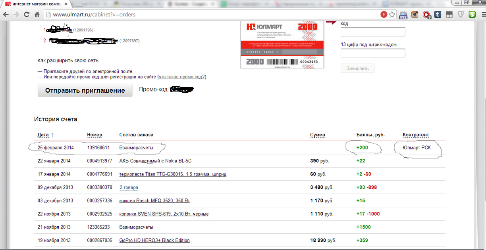Click the +359 bonus points value
The width and height of the screenshot is (486, 250).
(362, 240)
